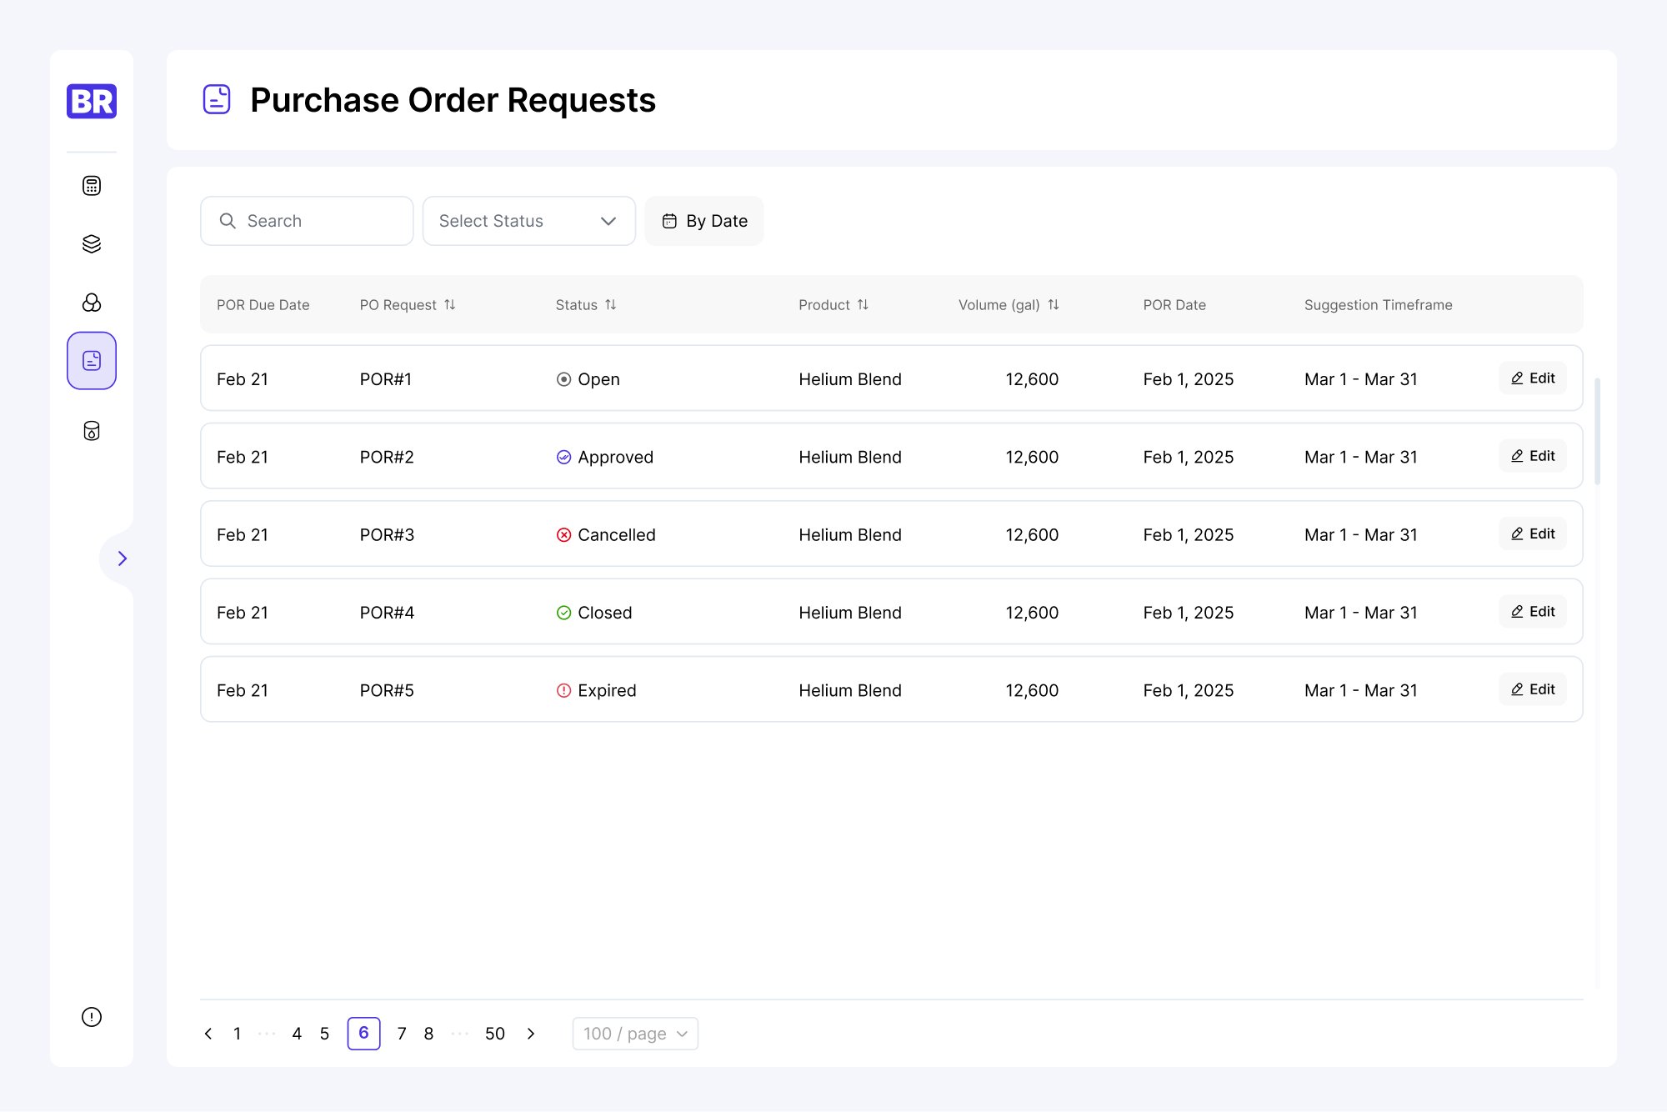Open the calculator icon in sidebar
This screenshot has width=1667, height=1112.
pos(92,186)
